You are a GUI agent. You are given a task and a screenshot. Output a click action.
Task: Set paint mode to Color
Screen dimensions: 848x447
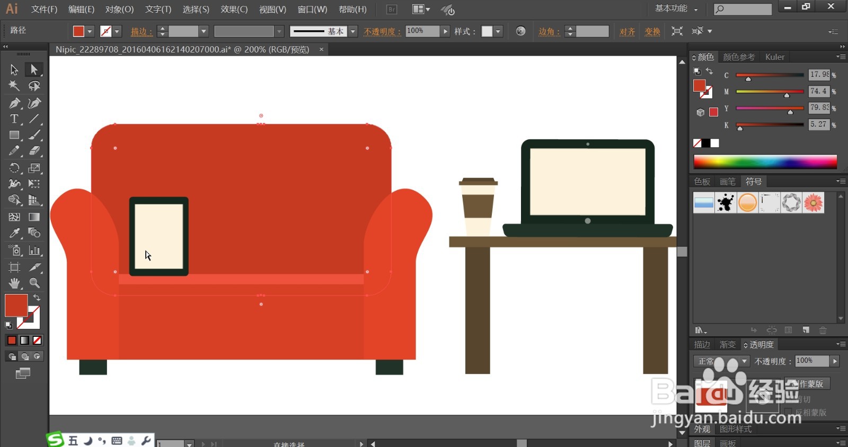click(x=12, y=340)
